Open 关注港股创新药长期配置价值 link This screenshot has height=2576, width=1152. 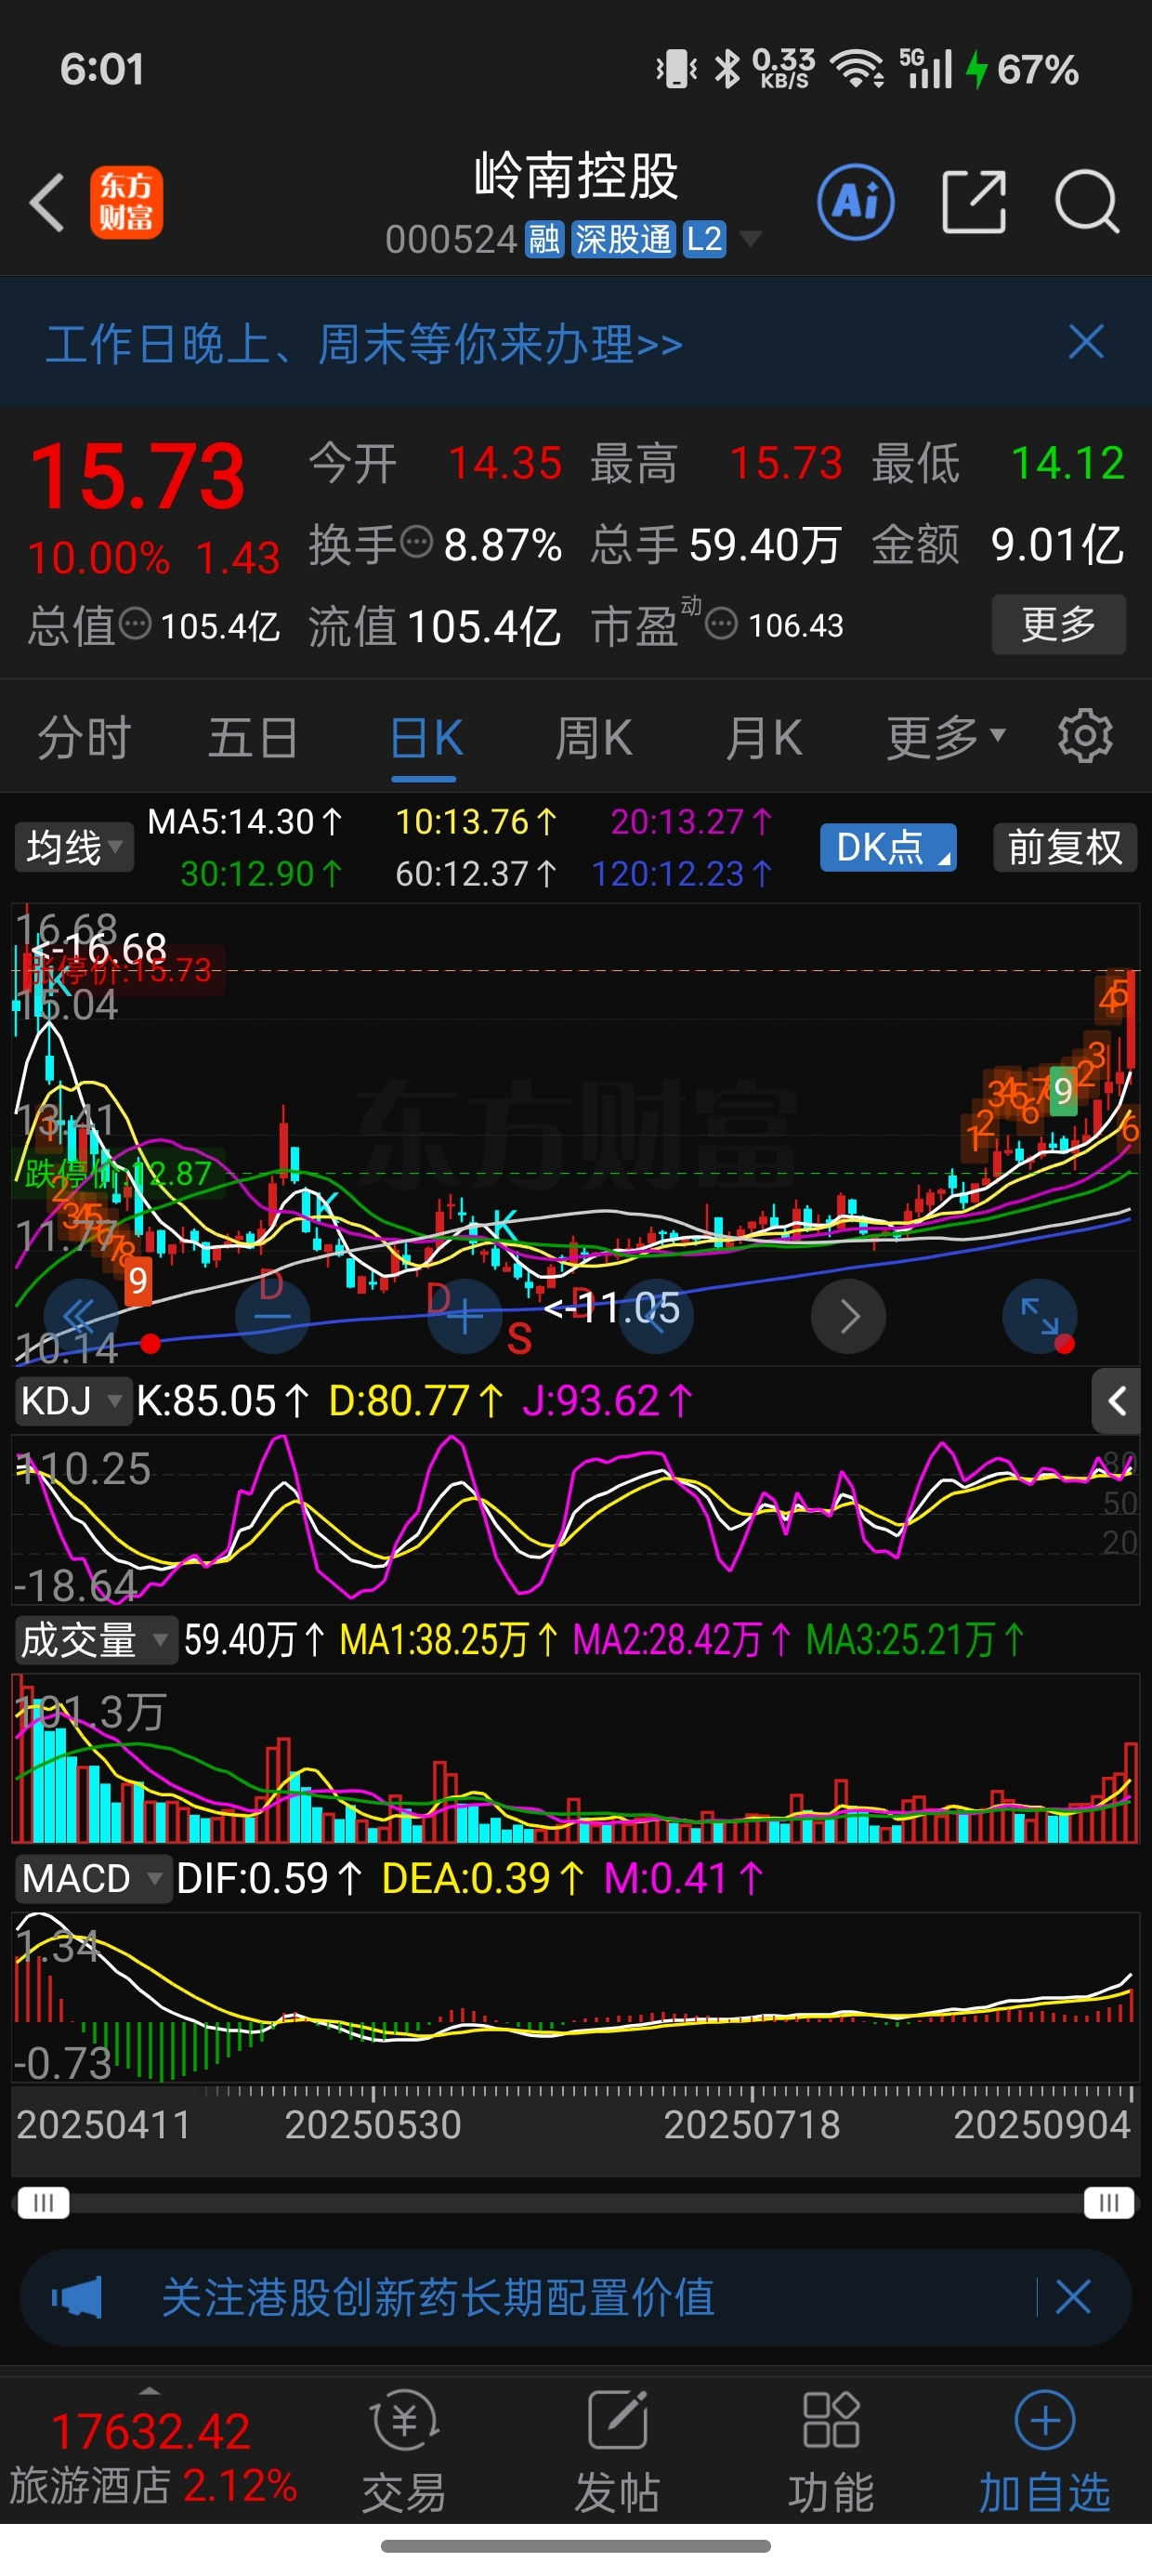[x=438, y=2297]
